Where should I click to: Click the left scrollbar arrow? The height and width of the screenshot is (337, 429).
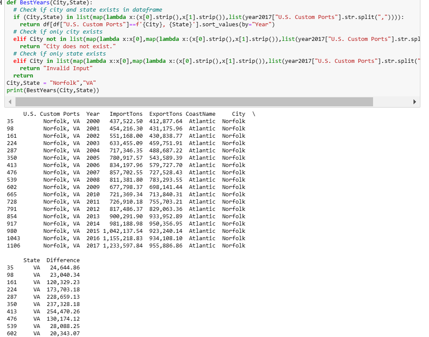tap(9, 102)
